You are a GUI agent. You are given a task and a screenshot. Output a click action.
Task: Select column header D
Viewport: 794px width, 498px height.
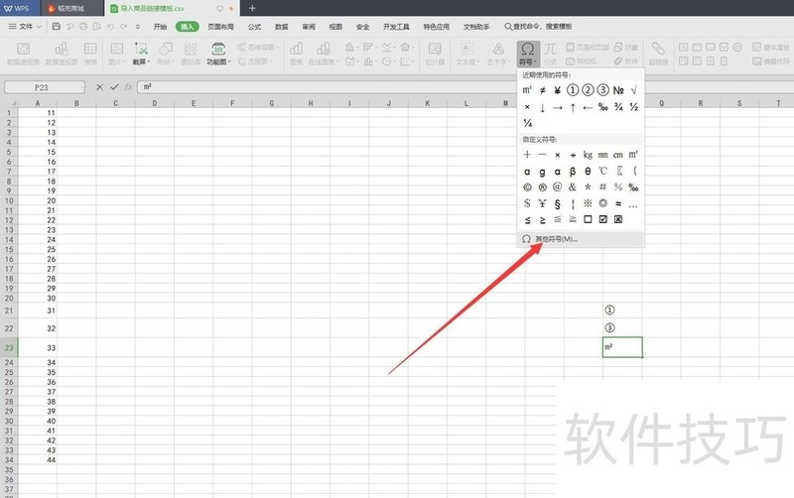tap(155, 103)
